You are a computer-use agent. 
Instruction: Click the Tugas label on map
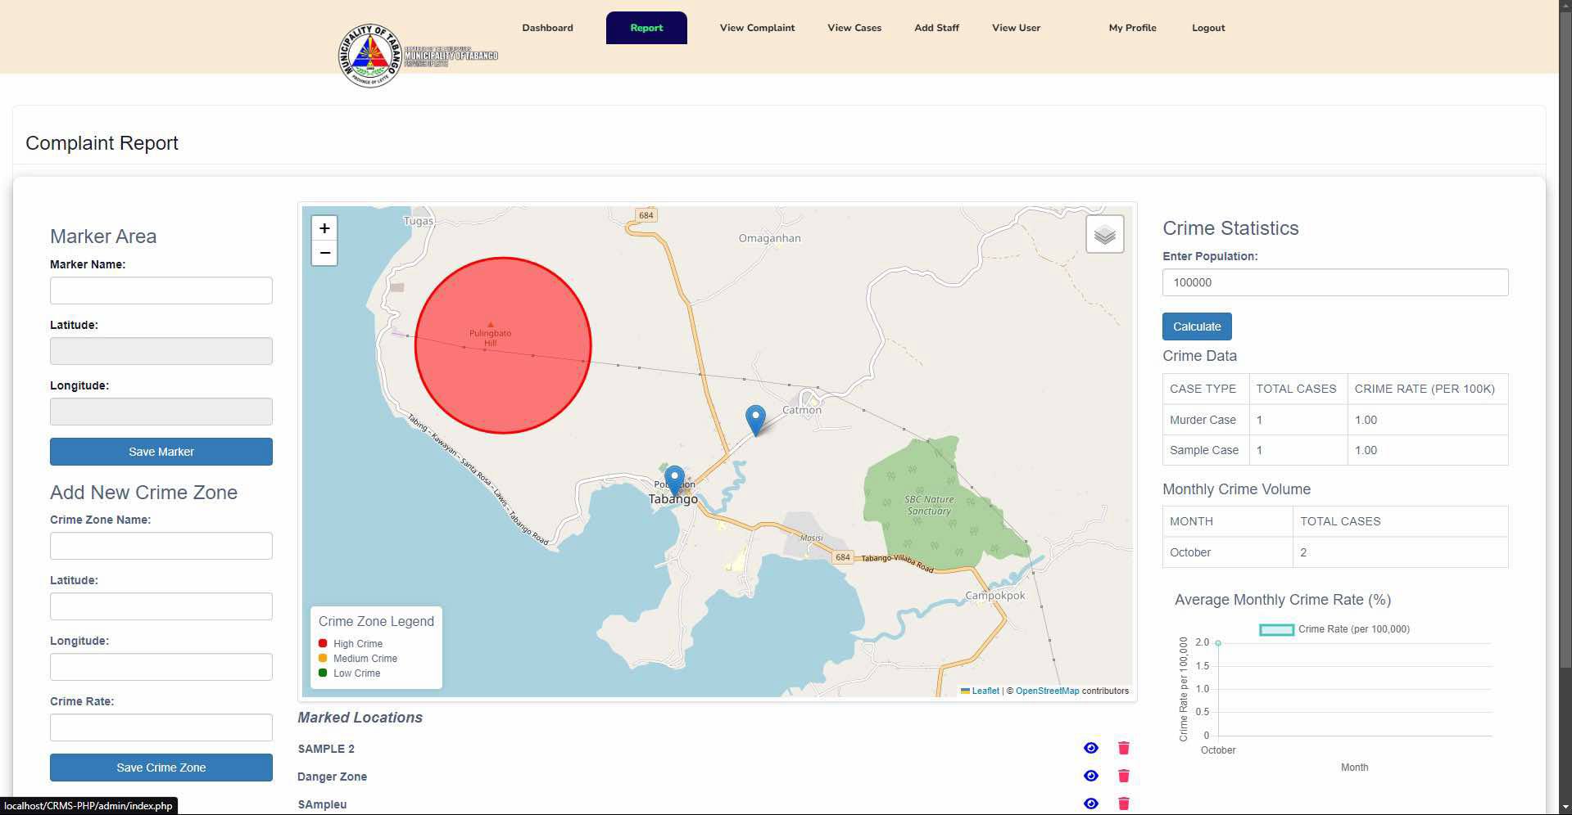click(x=419, y=221)
